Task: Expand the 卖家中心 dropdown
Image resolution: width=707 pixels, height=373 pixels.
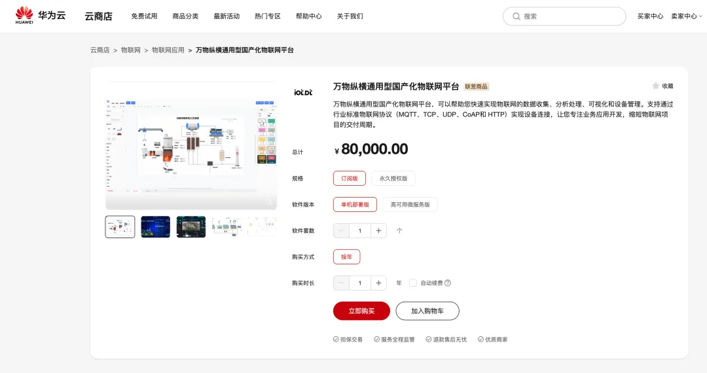Action: [x=686, y=16]
